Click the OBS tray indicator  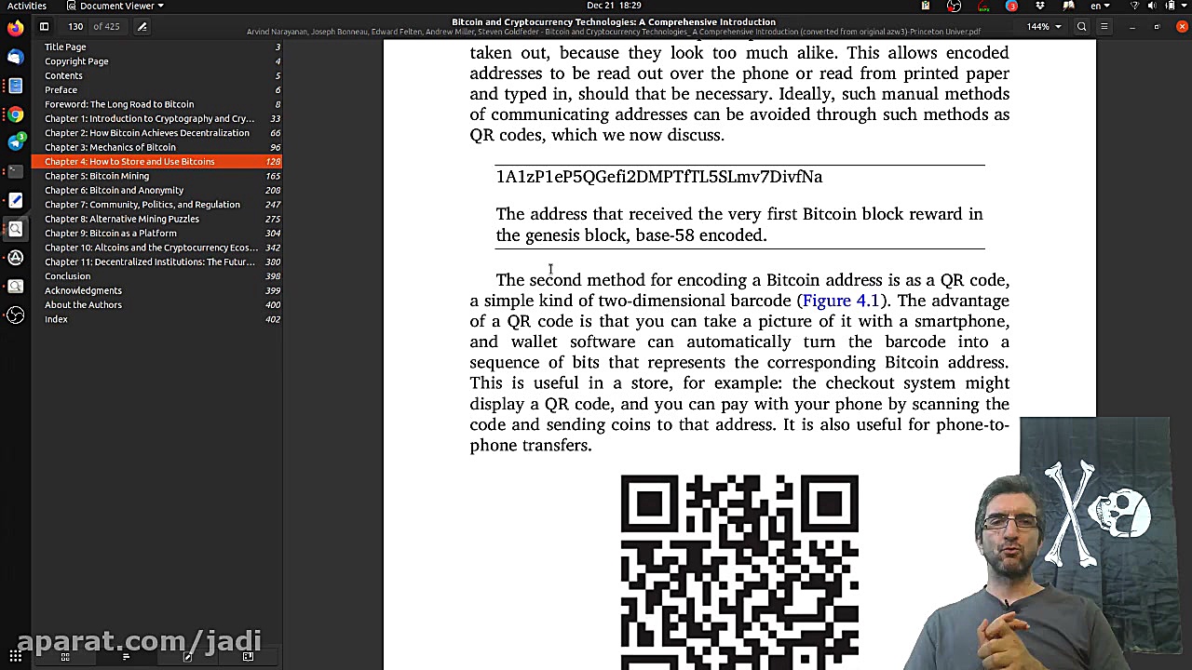(x=954, y=6)
